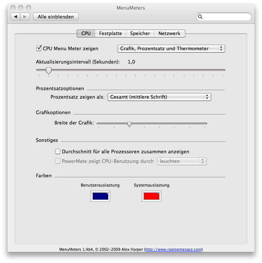Click the forward navigation arrow
This screenshot has width=262, height=263.
point(25,17)
